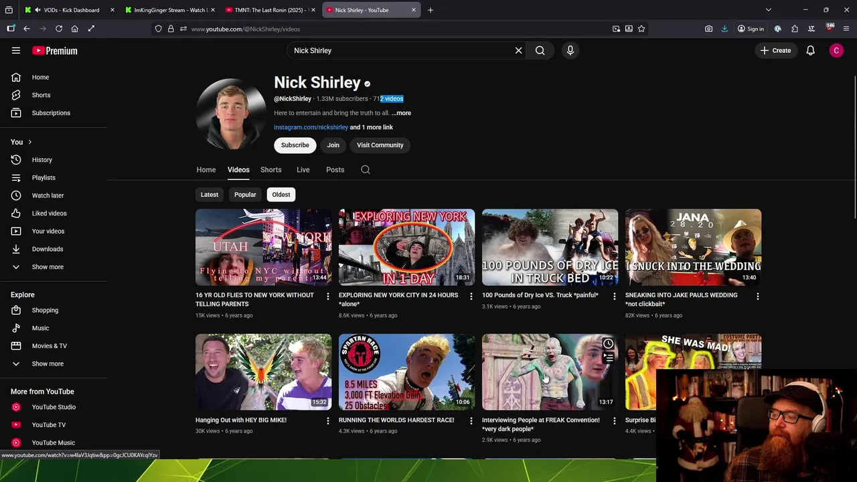The image size is (857, 482).
Task: Open options for SNEAKING INTO JAKE PAULS WEDDING video
Action: (x=757, y=296)
